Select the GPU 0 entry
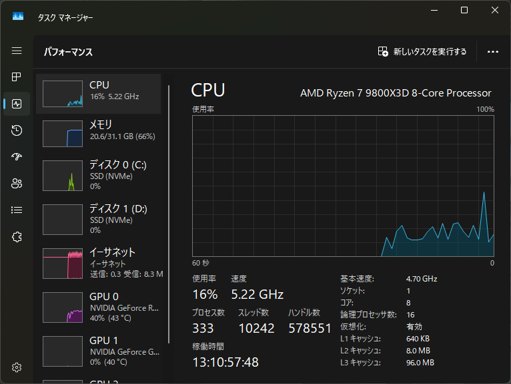The height and width of the screenshot is (384, 511). pyautogui.click(x=98, y=307)
